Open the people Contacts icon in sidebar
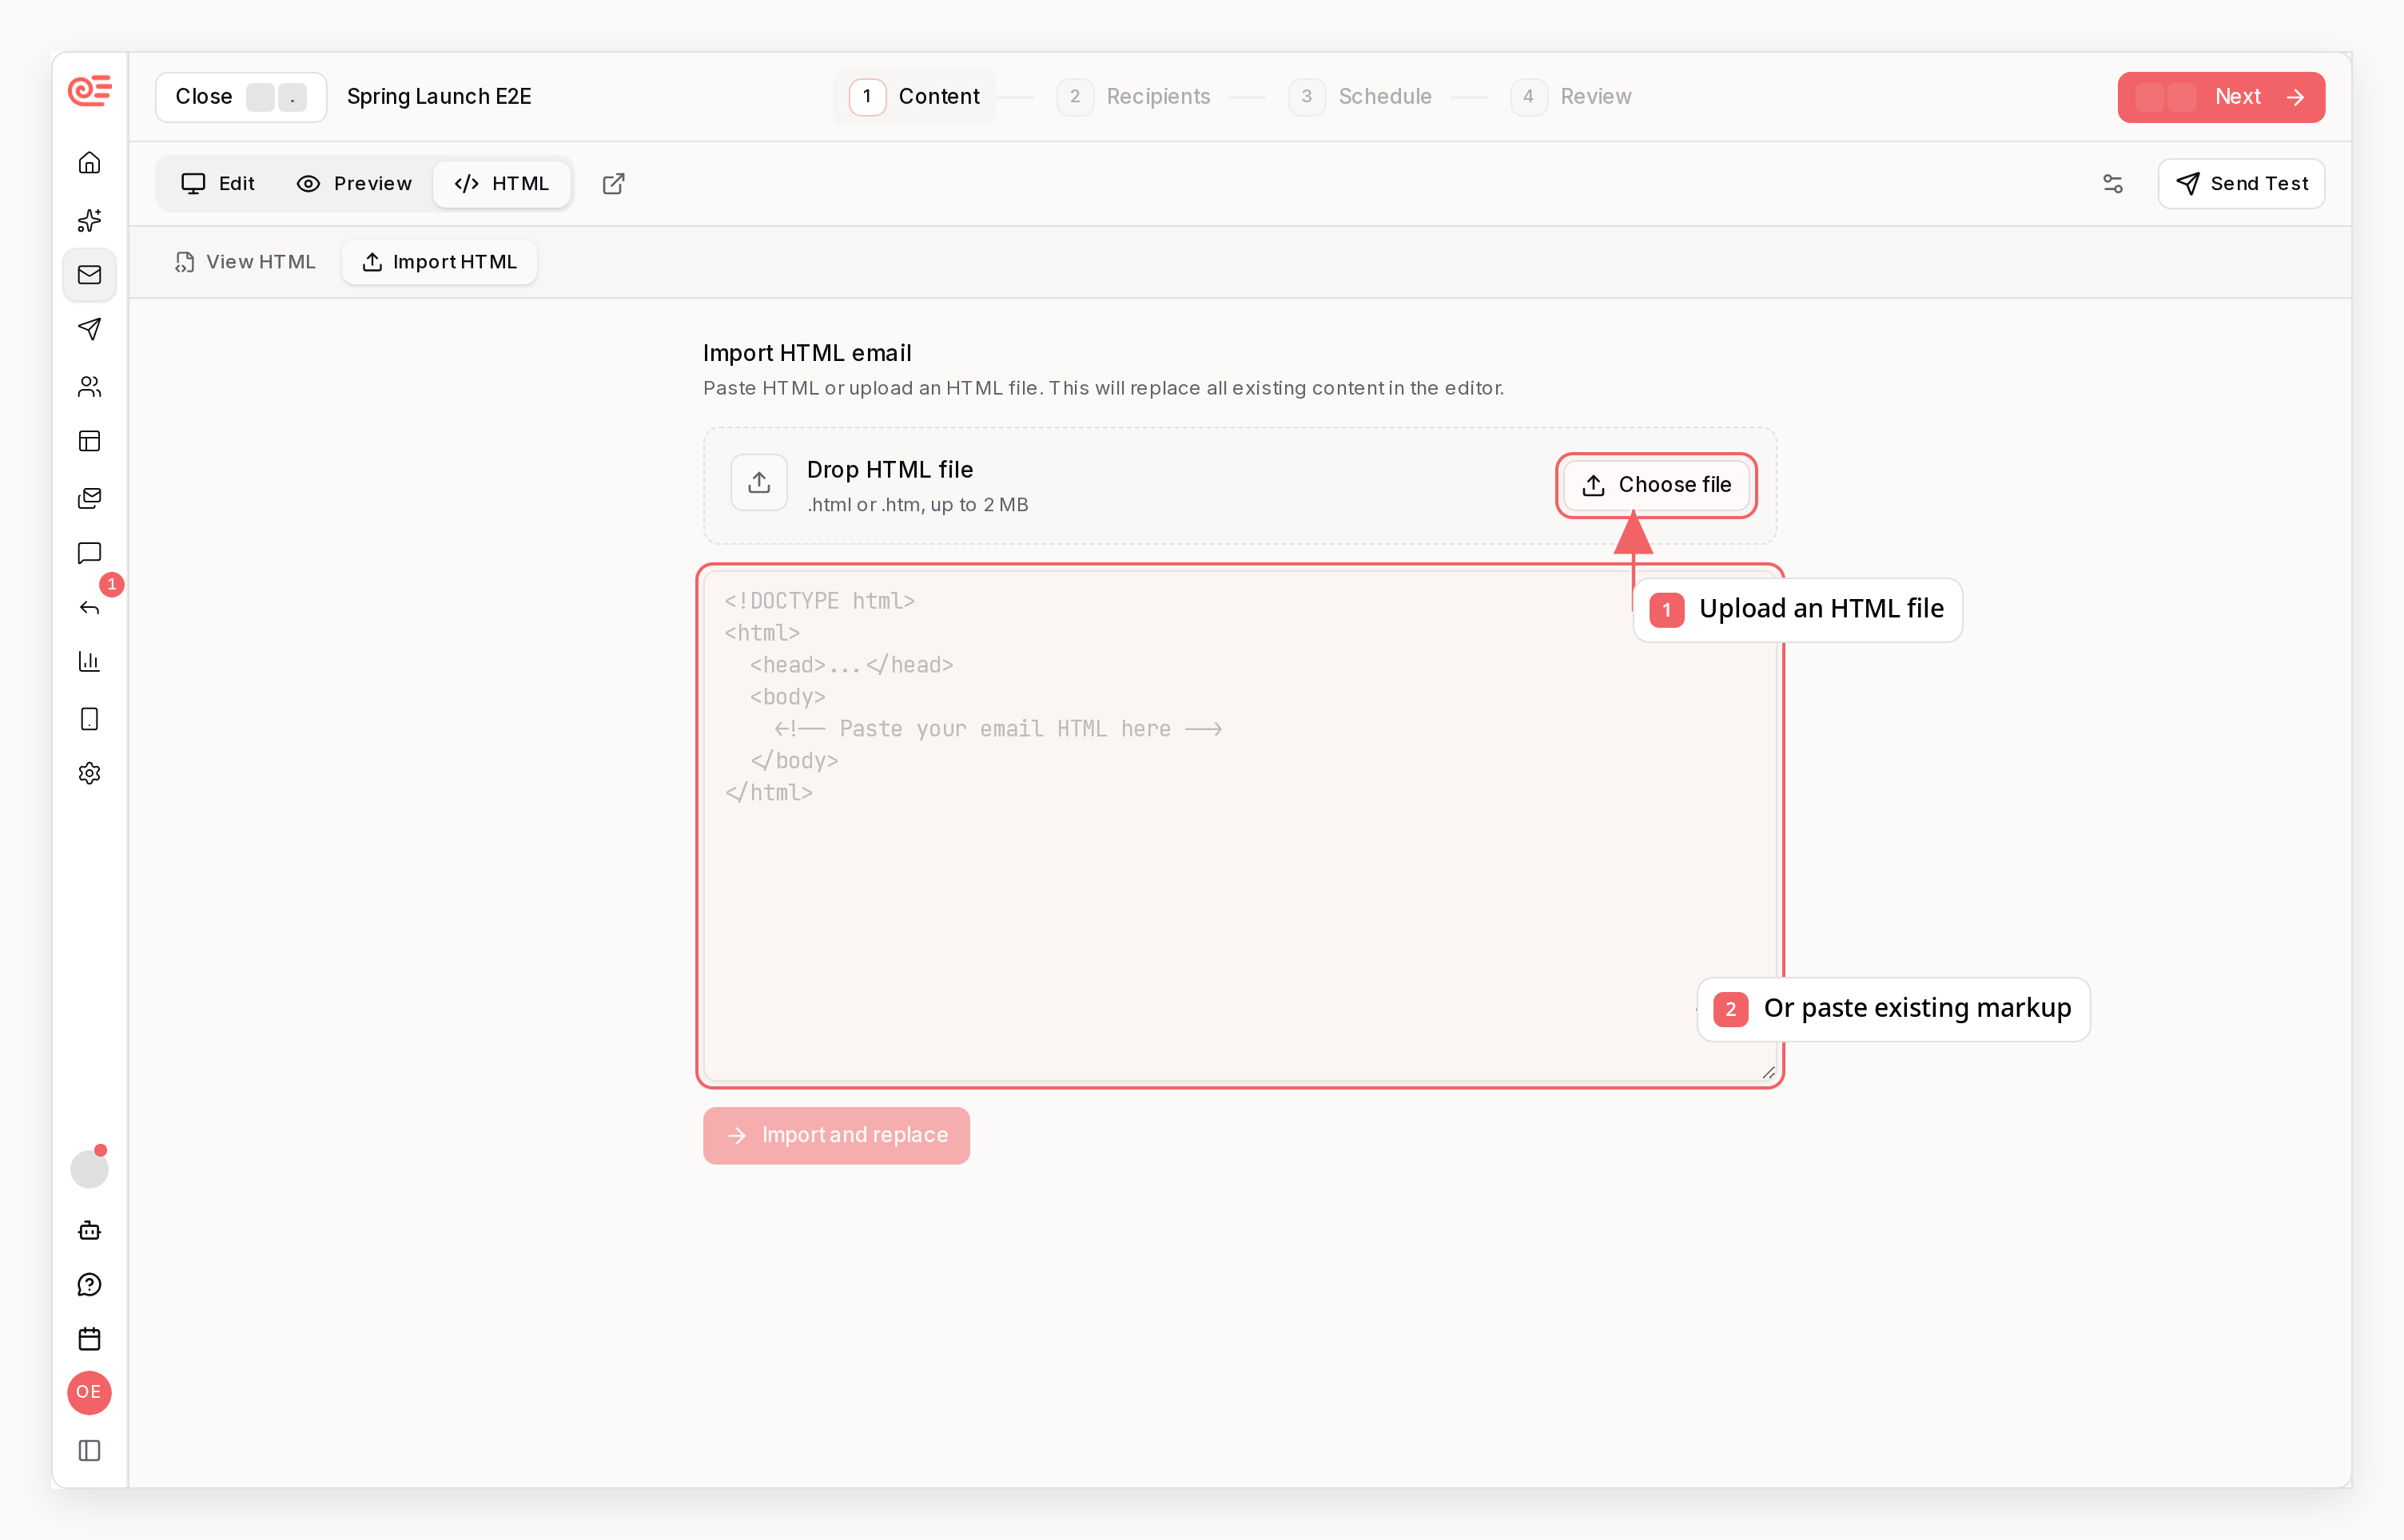 (x=89, y=386)
